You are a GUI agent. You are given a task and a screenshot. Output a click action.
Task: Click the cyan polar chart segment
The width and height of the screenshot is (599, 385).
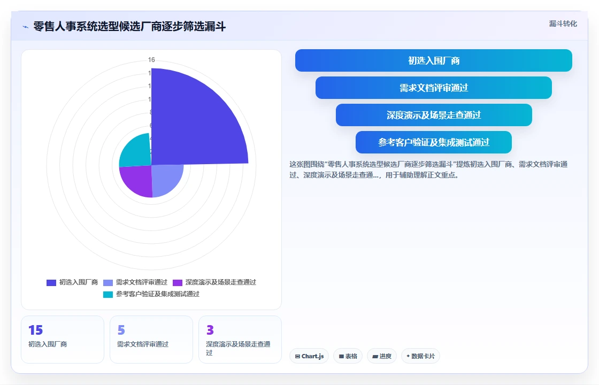click(137, 152)
